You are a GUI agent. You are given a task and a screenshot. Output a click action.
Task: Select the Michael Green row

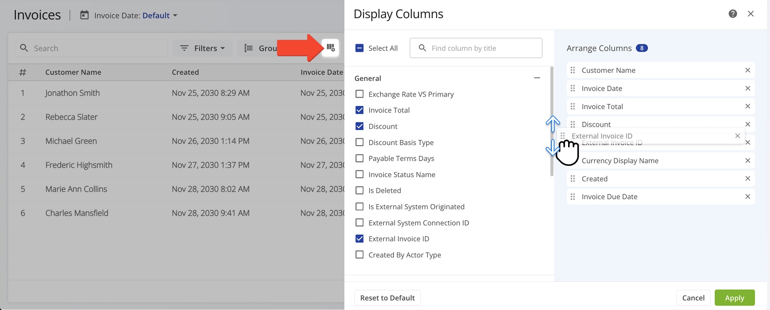coord(176,141)
